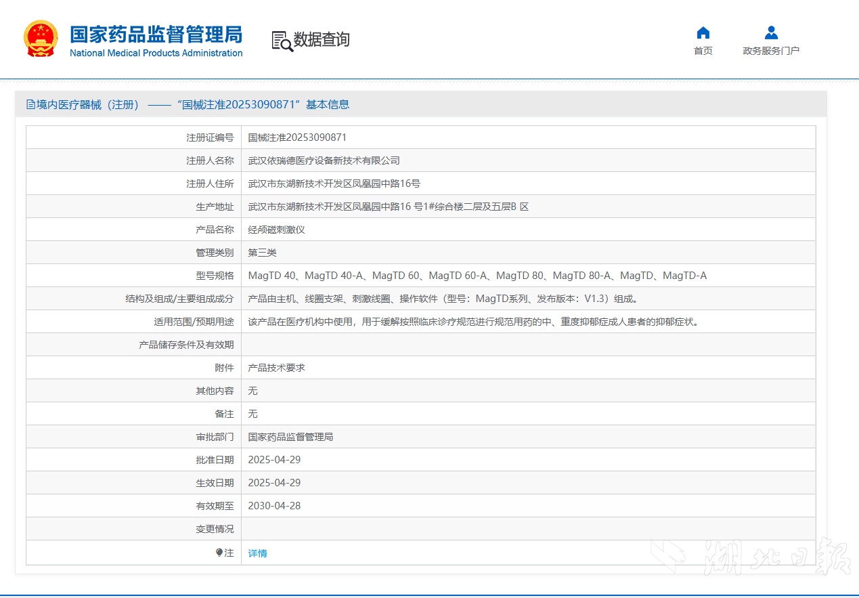Click the 国家药品监督管理局 site title
Viewport: 859px width, 598px height.
coord(156,34)
